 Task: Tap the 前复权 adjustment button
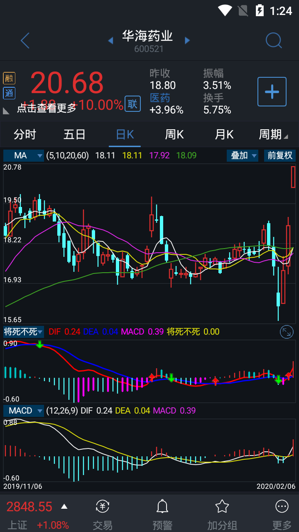pos(280,155)
